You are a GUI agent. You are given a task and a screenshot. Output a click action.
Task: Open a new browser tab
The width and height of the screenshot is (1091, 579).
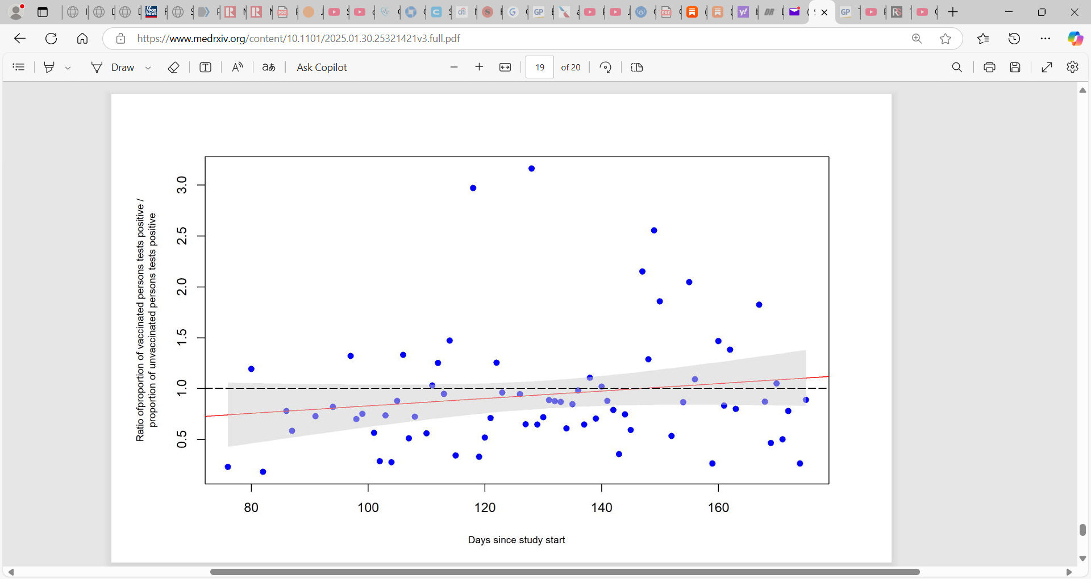pos(953,12)
